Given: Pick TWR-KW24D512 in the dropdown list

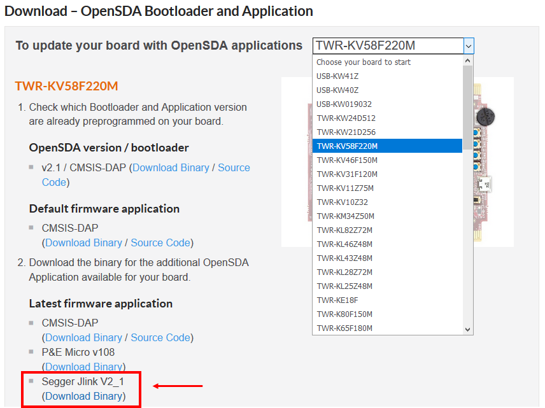Looking at the screenshot, I should click(346, 118).
